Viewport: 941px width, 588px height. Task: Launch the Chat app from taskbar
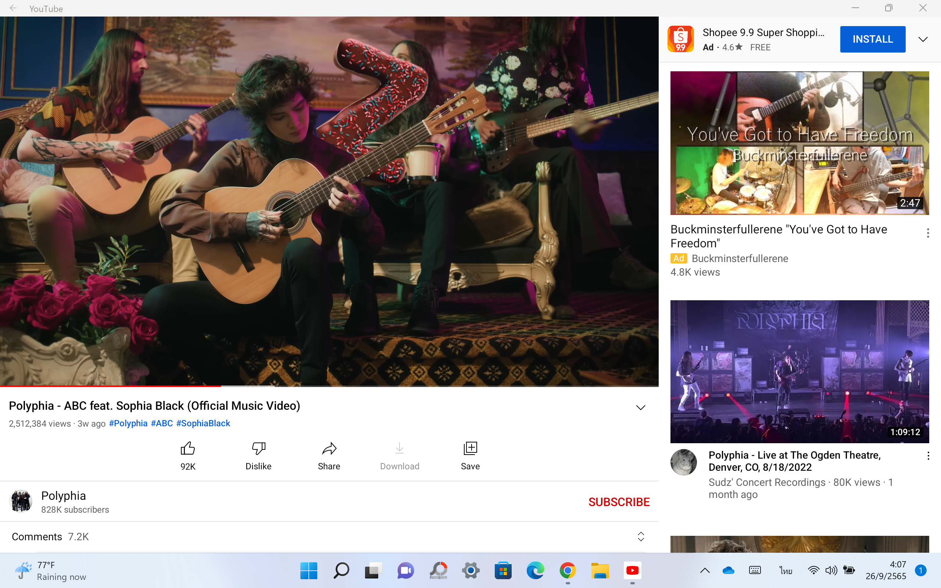tap(405, 570)
